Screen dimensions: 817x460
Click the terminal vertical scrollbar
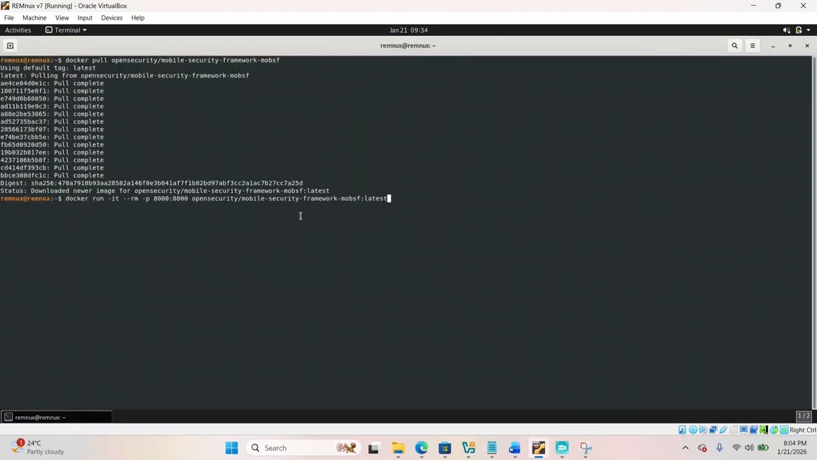(x=814, y=231)
